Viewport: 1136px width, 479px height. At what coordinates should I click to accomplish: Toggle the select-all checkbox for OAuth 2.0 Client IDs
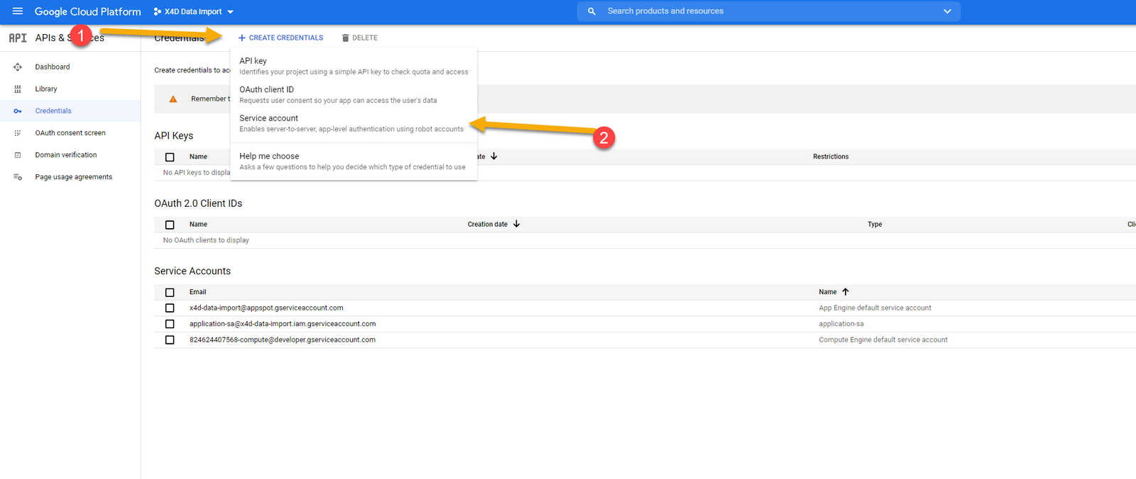pyautogui.click(x=170, y=225)
